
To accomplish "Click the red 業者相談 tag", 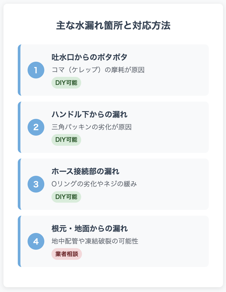I will click(x=67, y=254).
